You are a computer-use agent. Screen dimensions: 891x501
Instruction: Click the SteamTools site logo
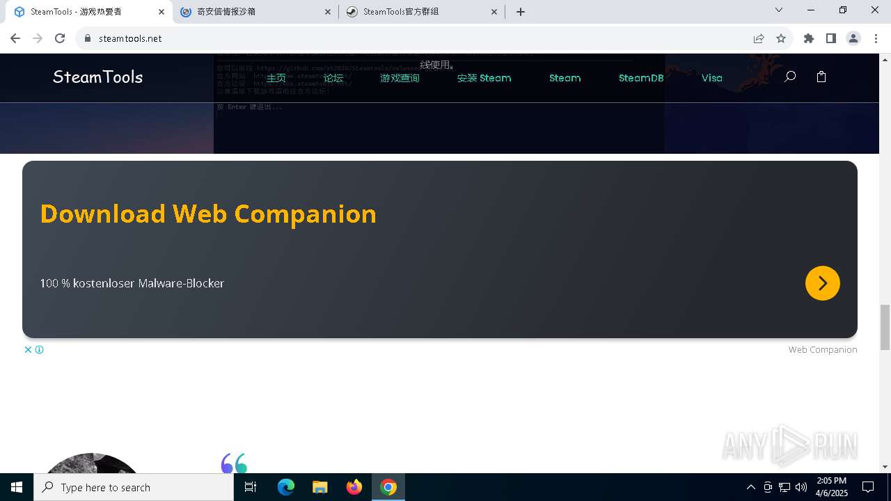[x=97, y=77]
